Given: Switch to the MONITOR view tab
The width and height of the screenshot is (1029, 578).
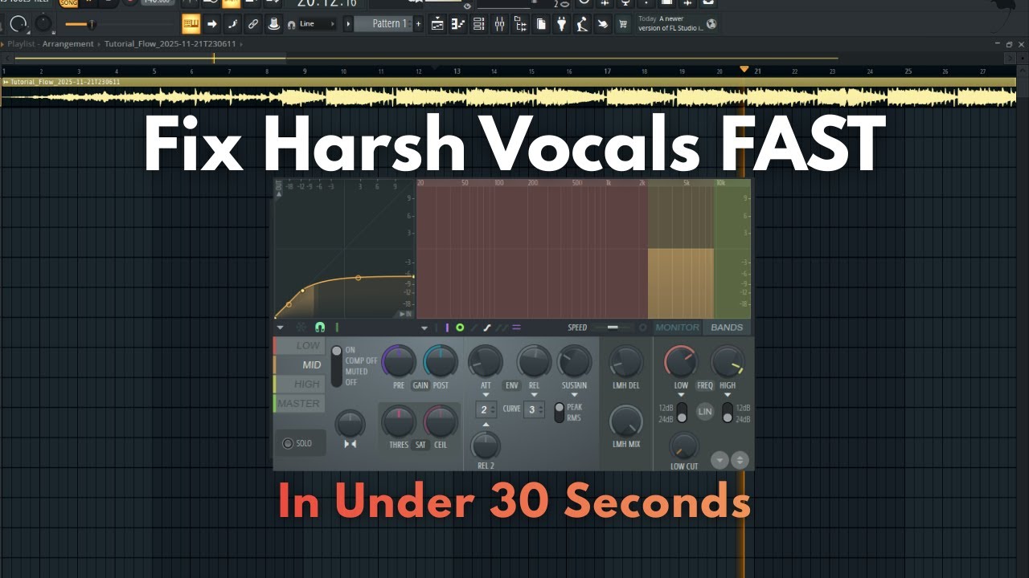Looking at the screenshot, I should 677,328.
